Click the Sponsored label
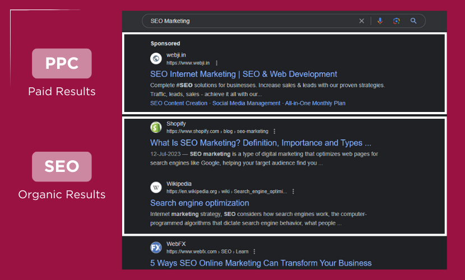The width and height of the screenshot is (465, 280). point(165,44)
